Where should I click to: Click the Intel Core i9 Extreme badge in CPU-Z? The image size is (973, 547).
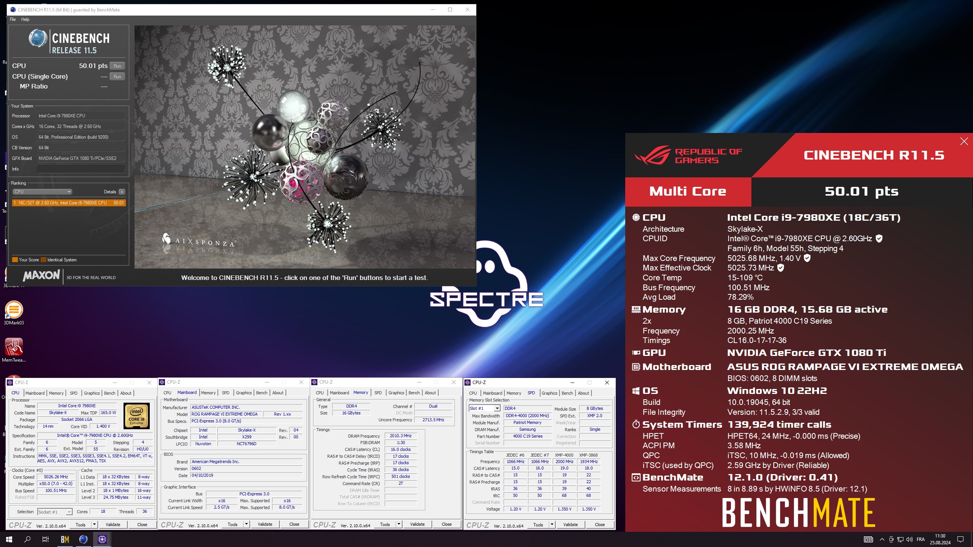(137, 416)
